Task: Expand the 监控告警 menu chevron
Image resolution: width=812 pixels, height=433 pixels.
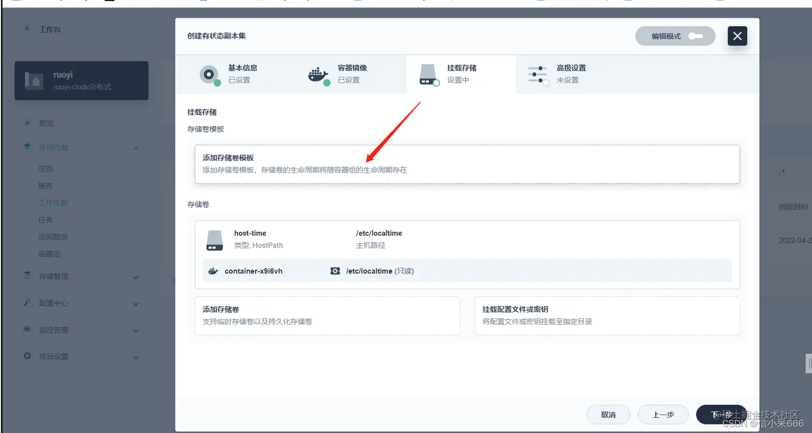Action: pyautogui.click(x=136, y=331)
